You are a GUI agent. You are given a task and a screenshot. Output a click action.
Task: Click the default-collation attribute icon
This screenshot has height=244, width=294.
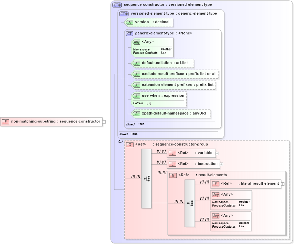136,63
